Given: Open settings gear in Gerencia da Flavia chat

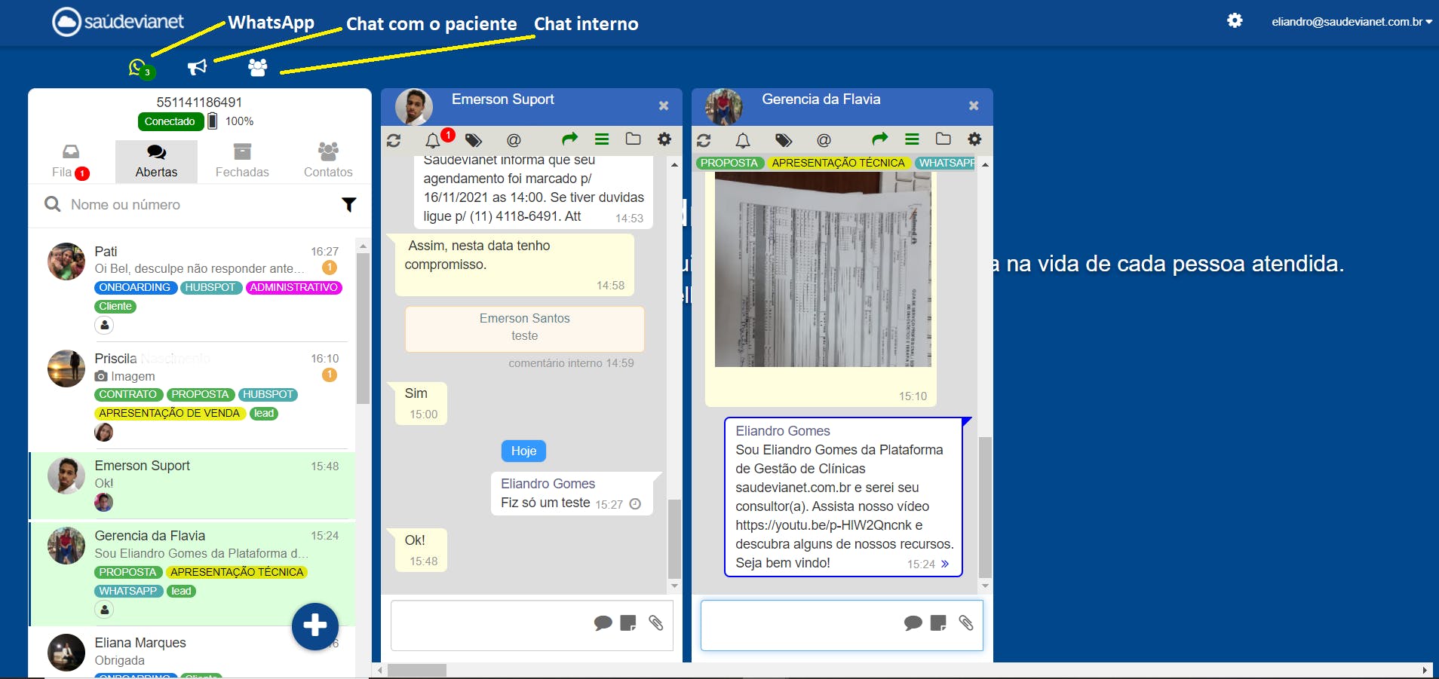Looking at the screenshot, I should [974, 139].
